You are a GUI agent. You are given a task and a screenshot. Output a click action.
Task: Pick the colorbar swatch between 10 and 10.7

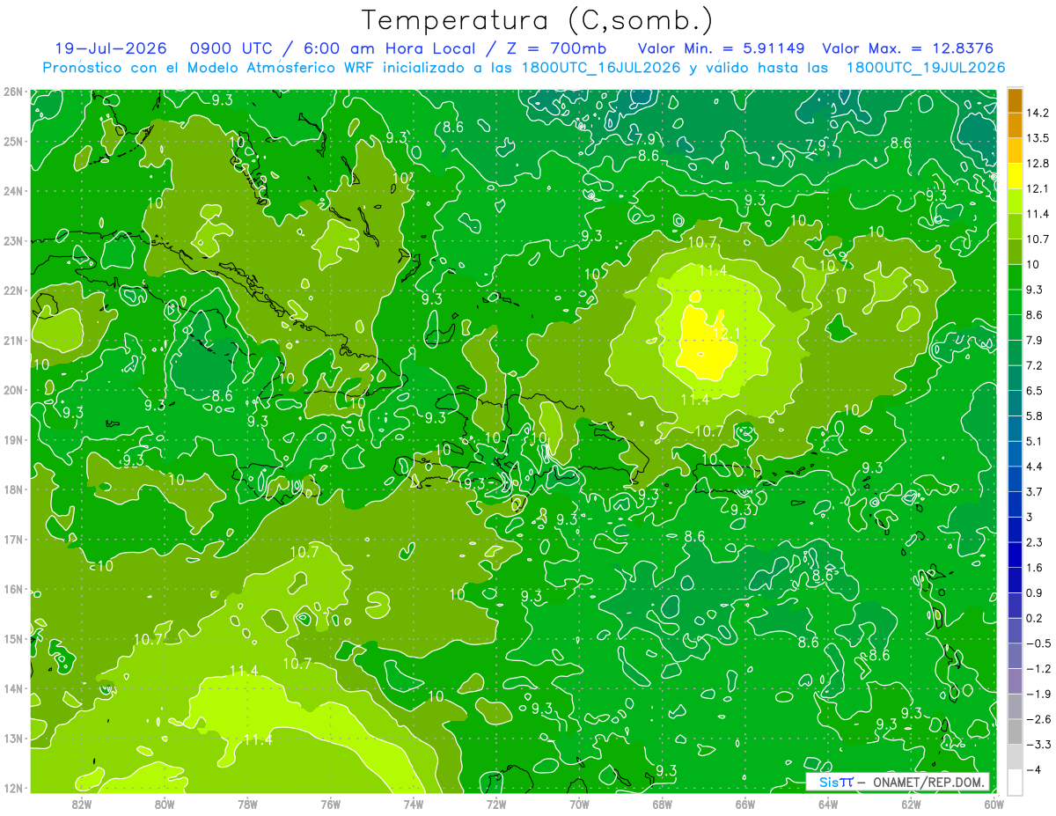tap(1015, 251)
